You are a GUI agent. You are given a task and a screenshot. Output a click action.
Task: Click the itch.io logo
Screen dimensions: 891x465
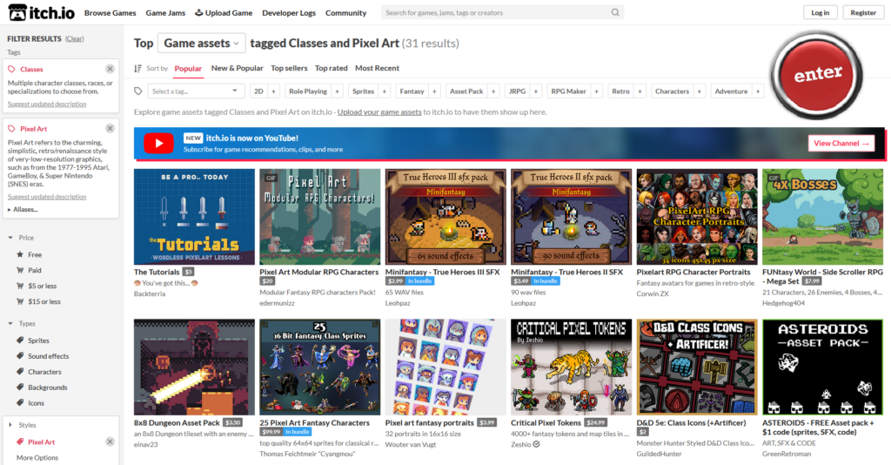point(41,12)
